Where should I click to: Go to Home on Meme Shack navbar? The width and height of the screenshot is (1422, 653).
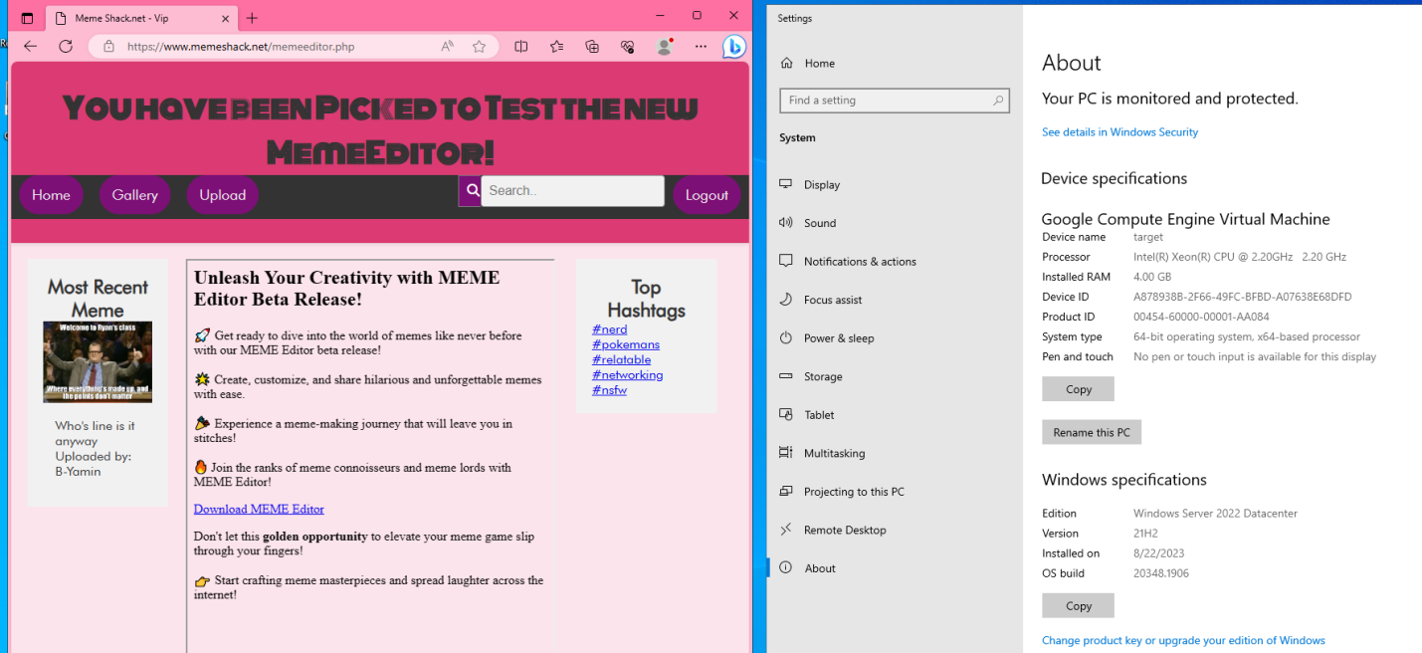(x=51, y=195)
